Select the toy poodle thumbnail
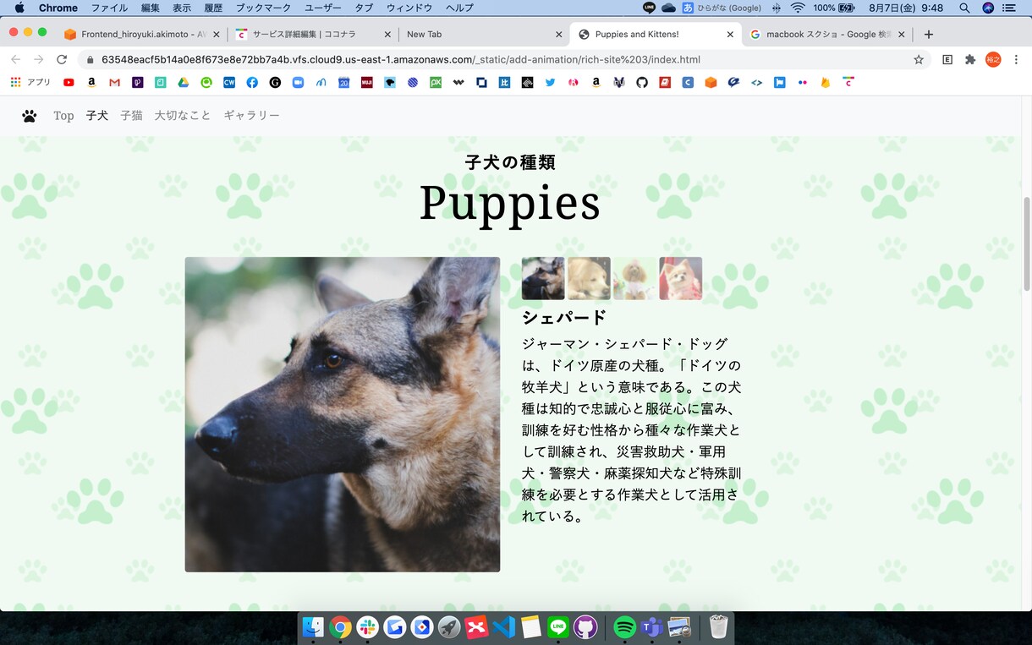The width and height of the screenshot is (1032, 645). pos(634,278)
